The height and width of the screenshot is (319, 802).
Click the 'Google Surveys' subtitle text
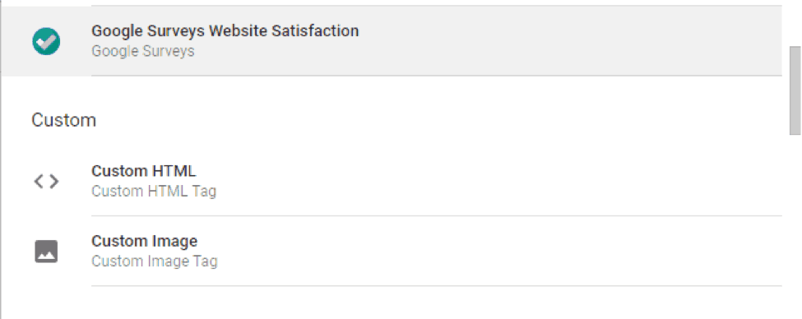142,52
